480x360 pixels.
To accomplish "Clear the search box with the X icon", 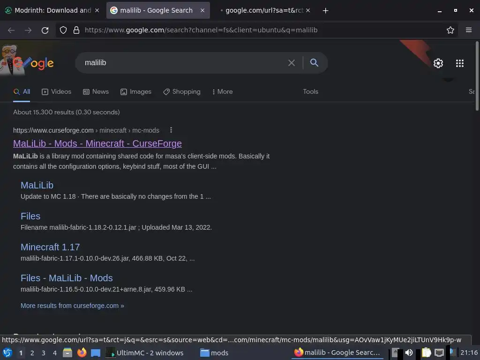I will coord(292,63).
